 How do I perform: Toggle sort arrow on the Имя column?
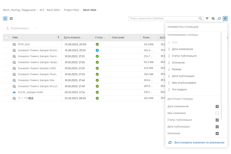point(58,37)
